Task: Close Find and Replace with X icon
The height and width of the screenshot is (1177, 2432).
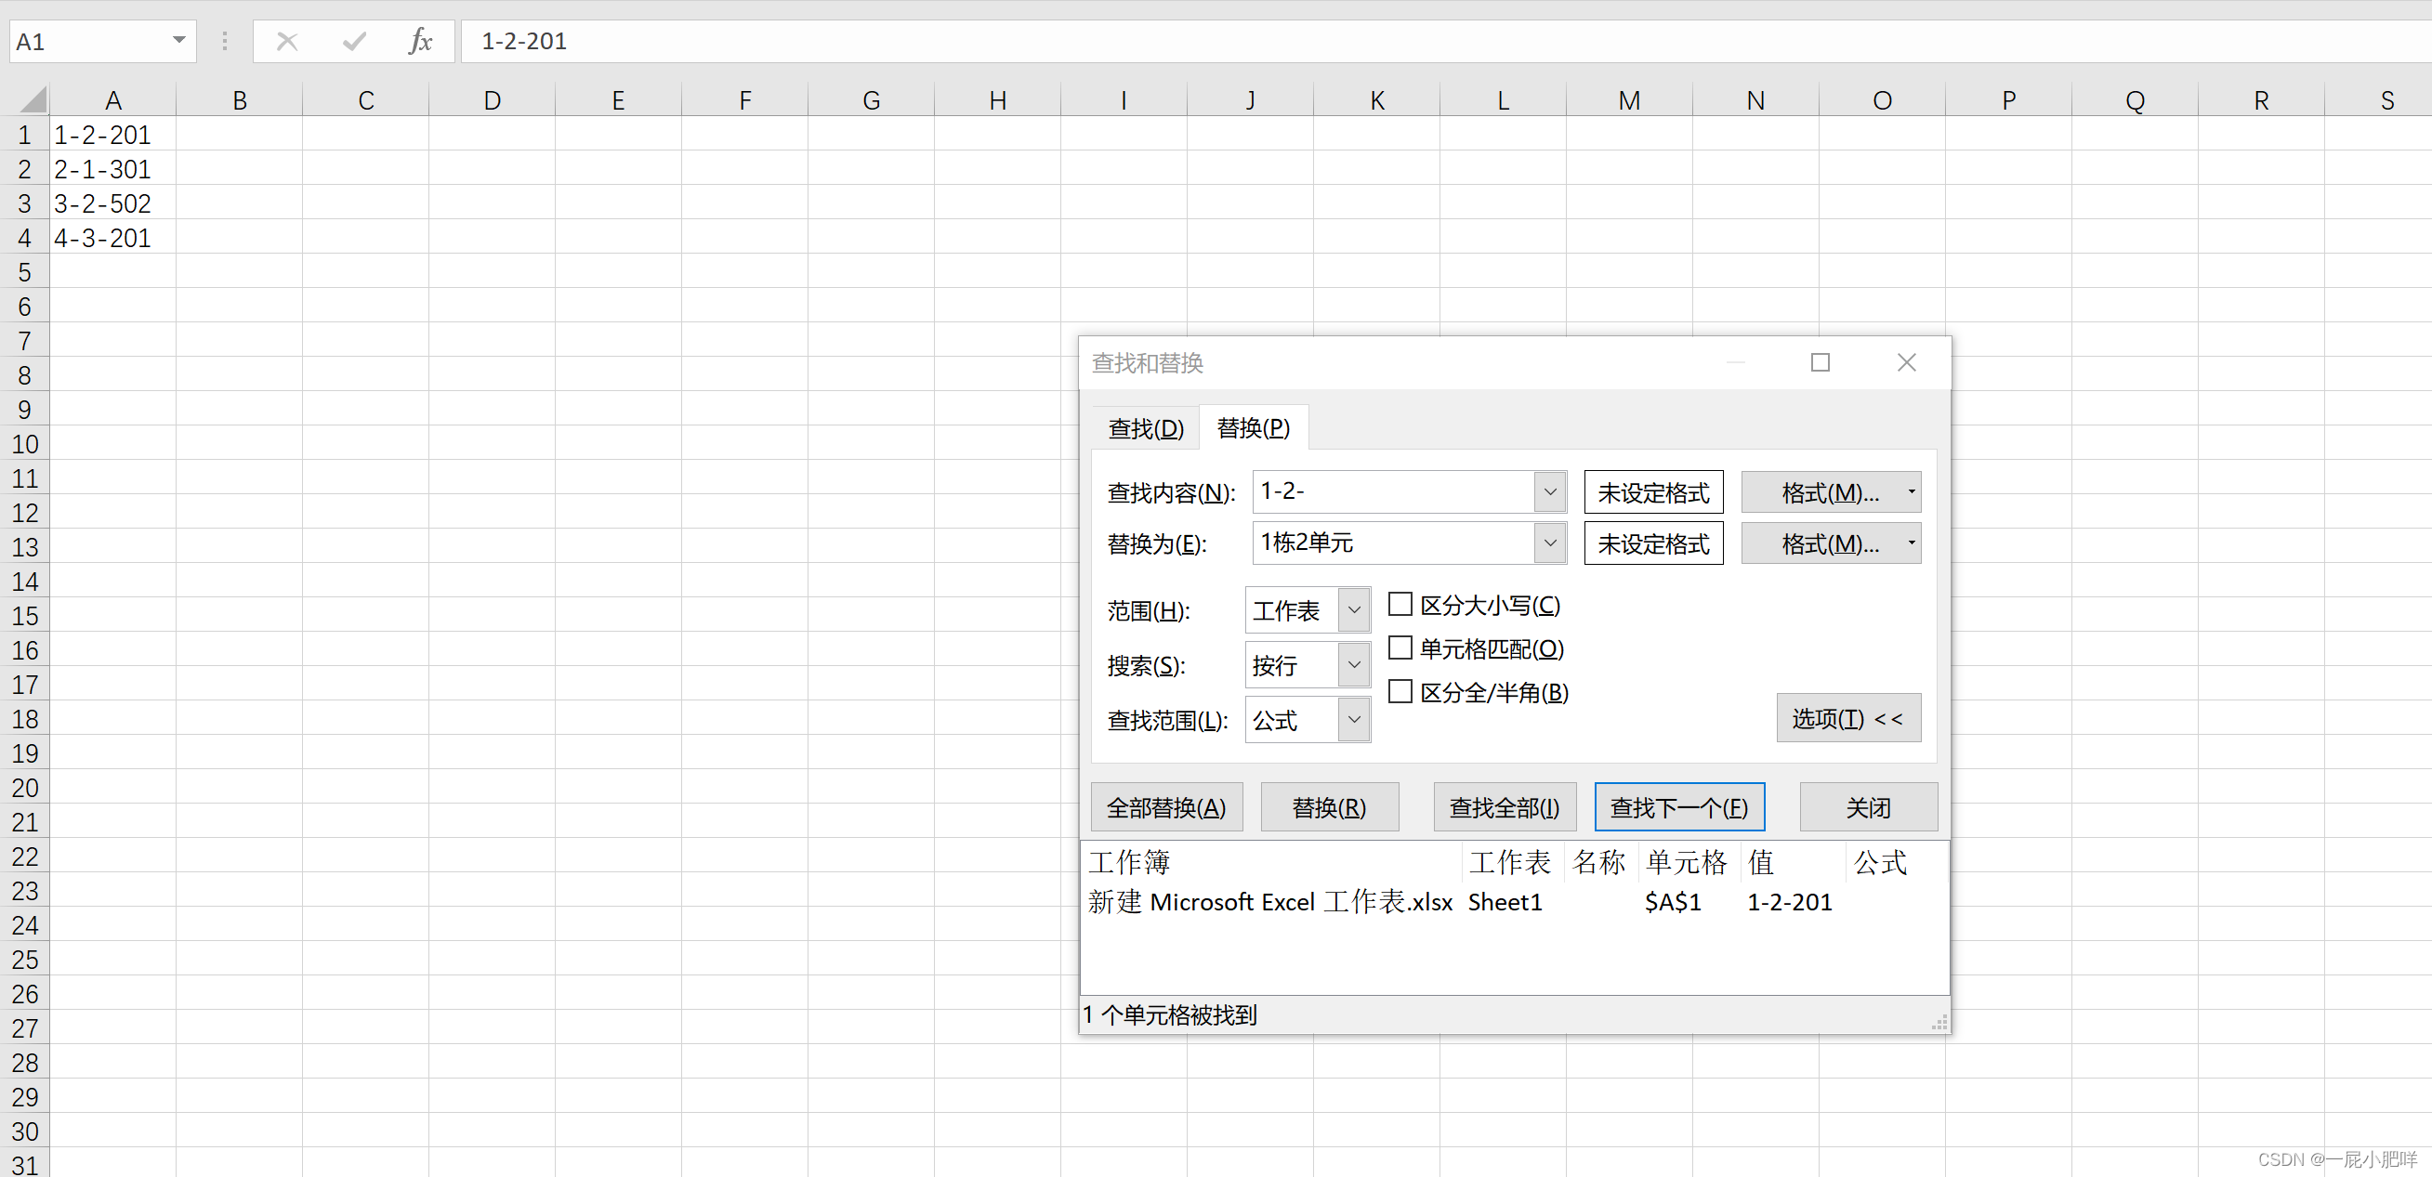Action: coord(1906,362)
